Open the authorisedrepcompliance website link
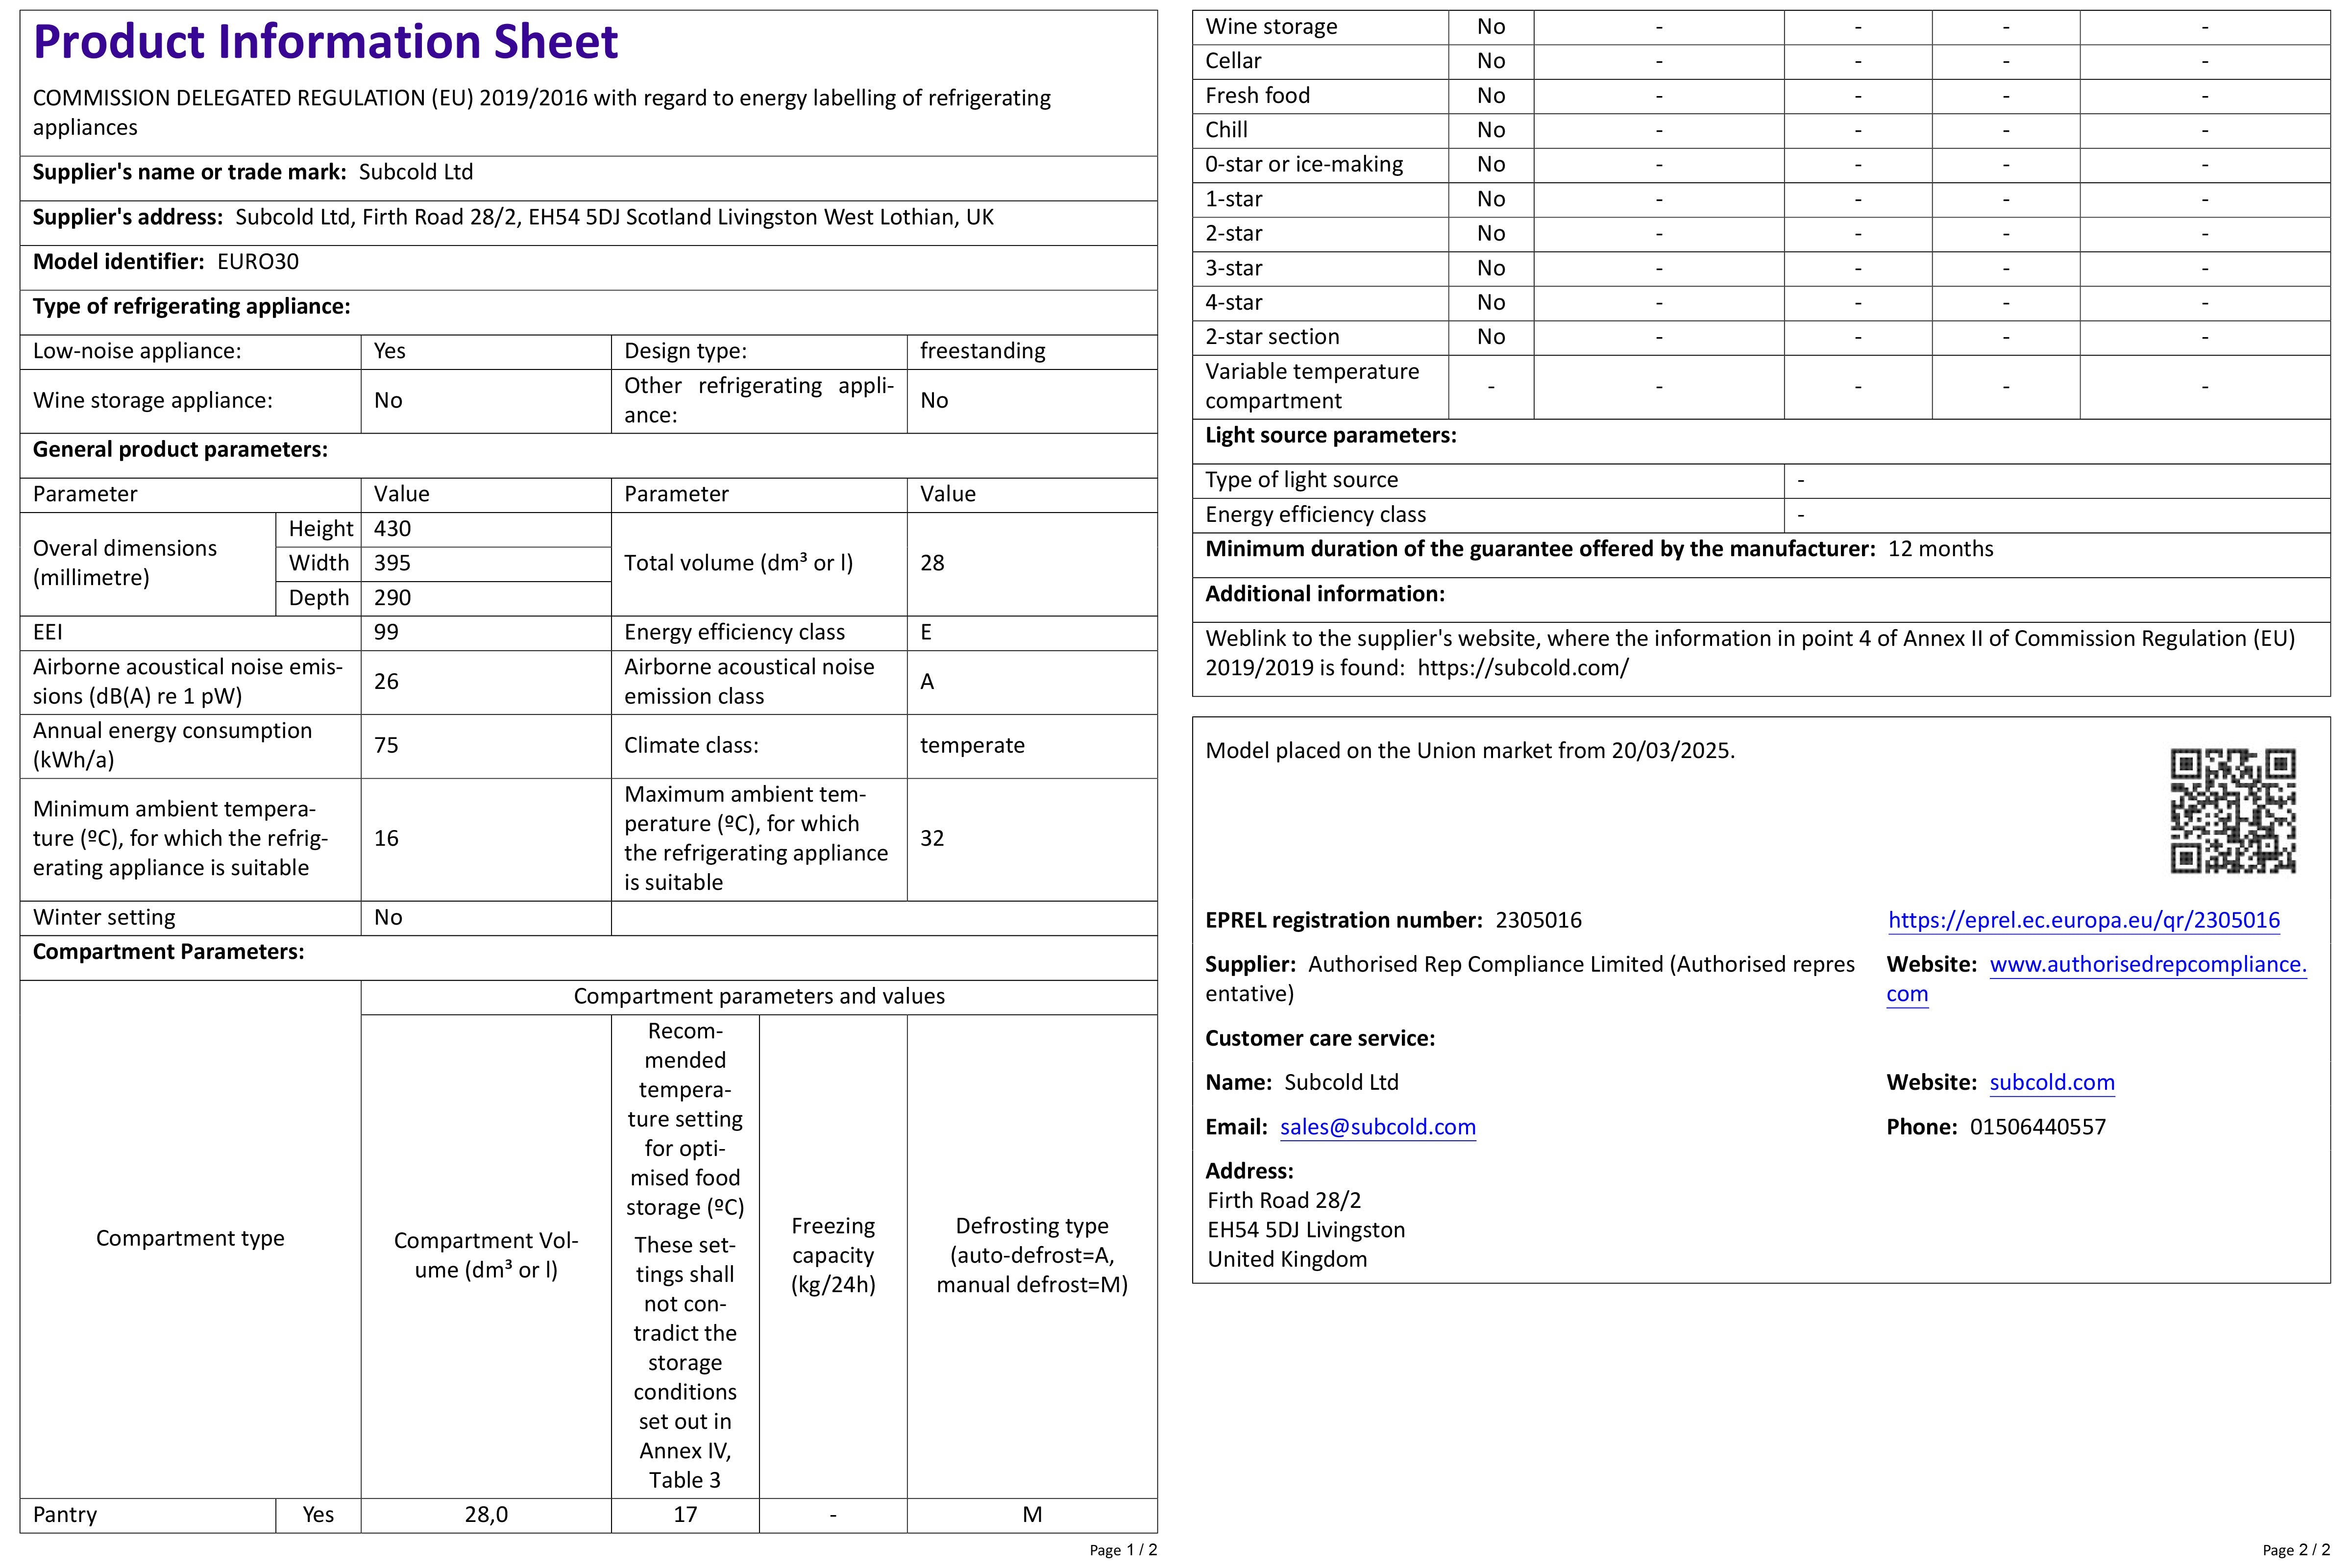The height and width of the screenshot is (1568, 2352). 2147,965
